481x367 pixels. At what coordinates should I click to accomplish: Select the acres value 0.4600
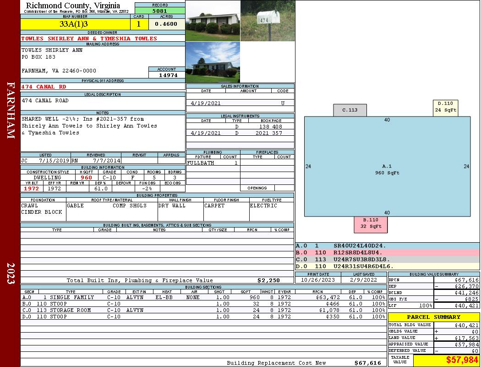point(166,24)
